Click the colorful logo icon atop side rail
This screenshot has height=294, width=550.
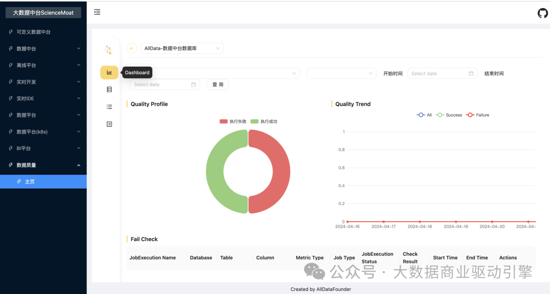108,49
